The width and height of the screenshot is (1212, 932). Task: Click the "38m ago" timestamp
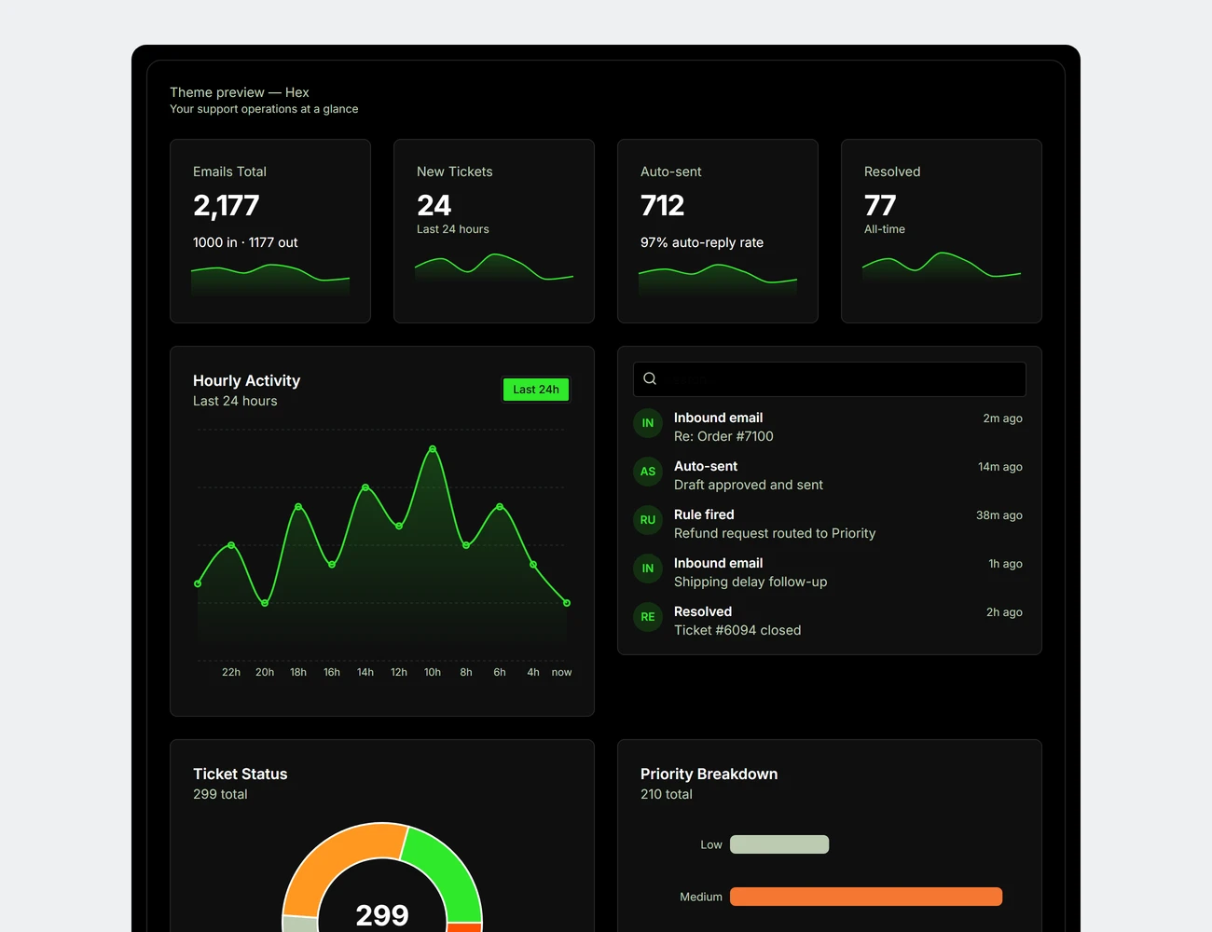[x=999, y=515]
